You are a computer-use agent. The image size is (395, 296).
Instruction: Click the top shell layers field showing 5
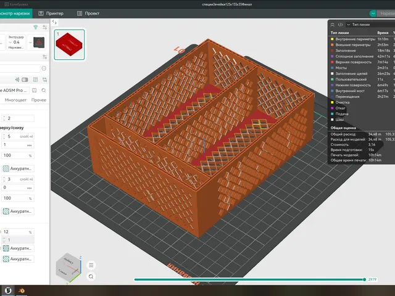(18, 136)
